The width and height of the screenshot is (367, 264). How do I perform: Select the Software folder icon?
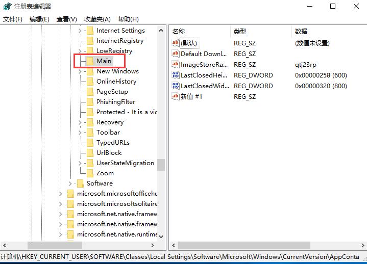[80, 183]
